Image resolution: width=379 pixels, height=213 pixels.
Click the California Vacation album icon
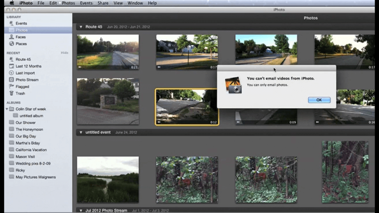click(x=11, y=149)
